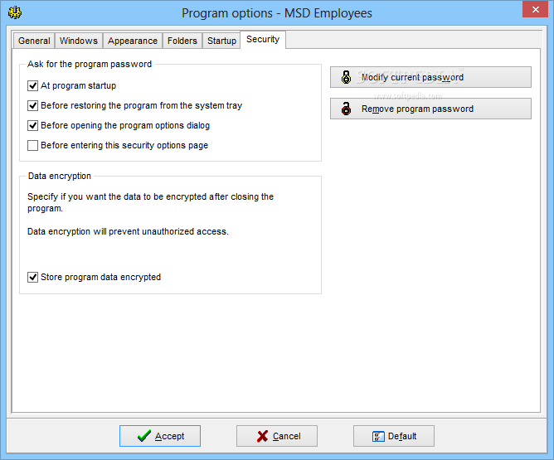Toggle the At program startup checkbox
This screenshot has height=460, width=554.
(x=33, y=86)
